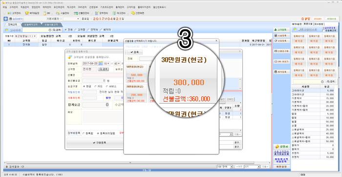Viewport: 342px width, 177px height.
Task: Open 고객관리 toolbar icon
Action: (x=9, y=13)
